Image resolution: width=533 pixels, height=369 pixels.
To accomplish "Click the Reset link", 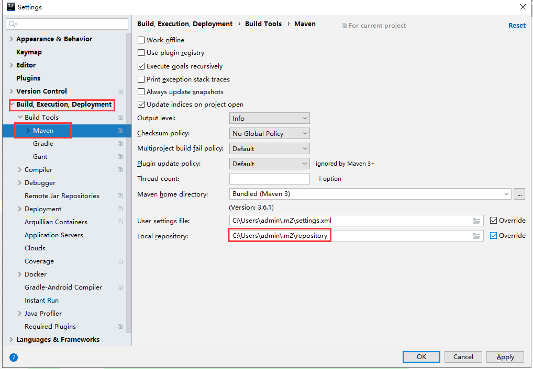I will point(517,25).
